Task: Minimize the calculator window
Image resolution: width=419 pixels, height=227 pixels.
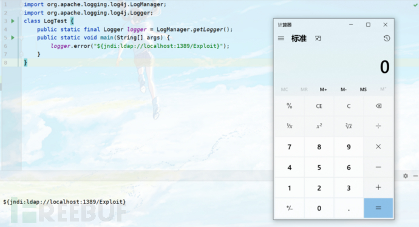Action: [x=351, y=24]
